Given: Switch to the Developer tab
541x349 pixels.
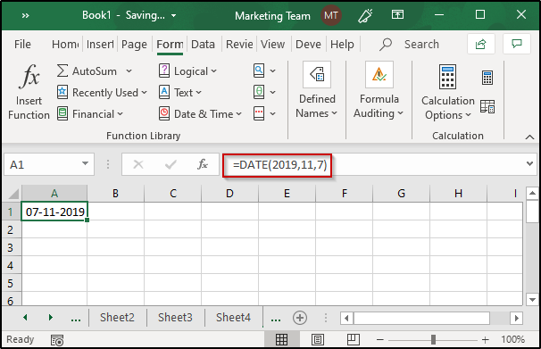Looking at the screenshot, I should click(x=308, y=44).
